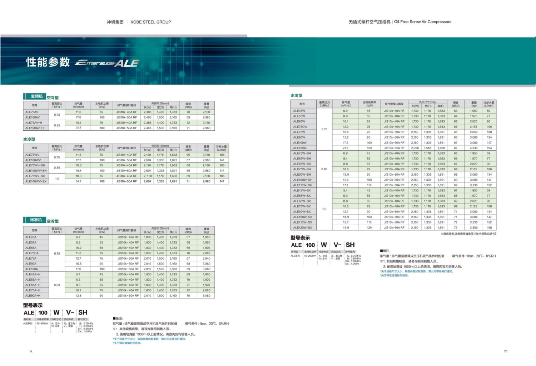
Task: Click the ALE100W-SH model cell
Action: coord(303,180)
